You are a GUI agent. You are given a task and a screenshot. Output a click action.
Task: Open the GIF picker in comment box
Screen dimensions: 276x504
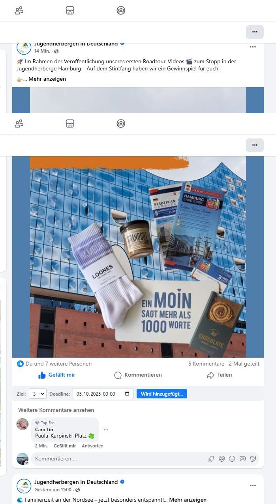point(242,459)
